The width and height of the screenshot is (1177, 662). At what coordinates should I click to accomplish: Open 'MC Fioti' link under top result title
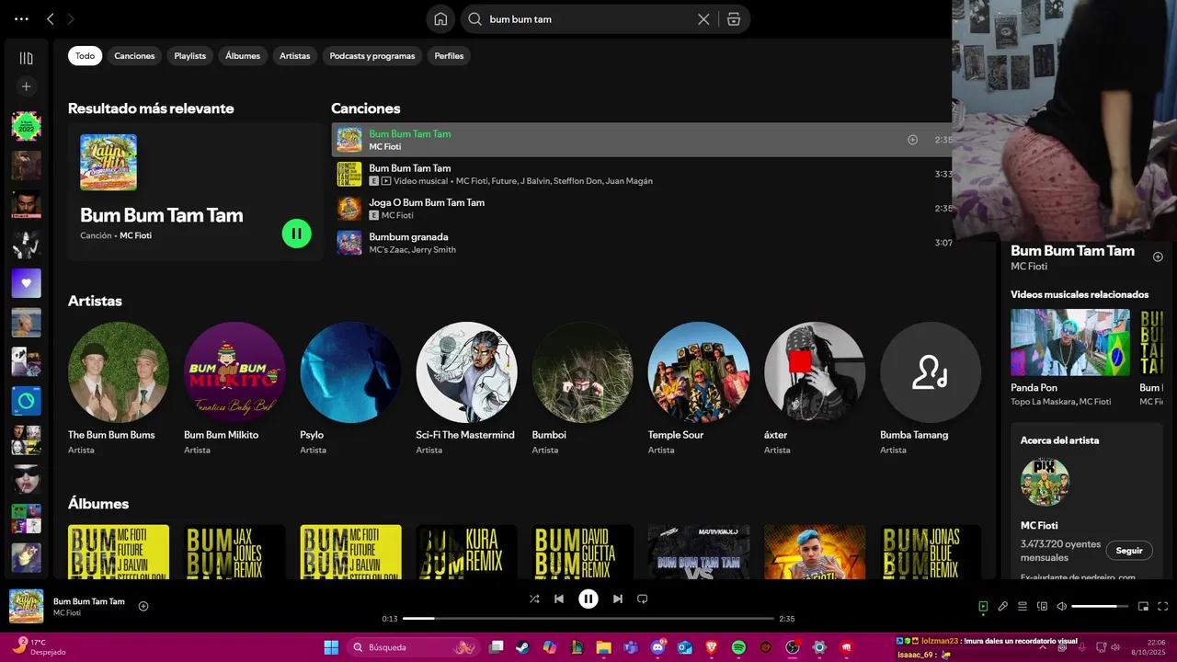click(x=135, y=235)
